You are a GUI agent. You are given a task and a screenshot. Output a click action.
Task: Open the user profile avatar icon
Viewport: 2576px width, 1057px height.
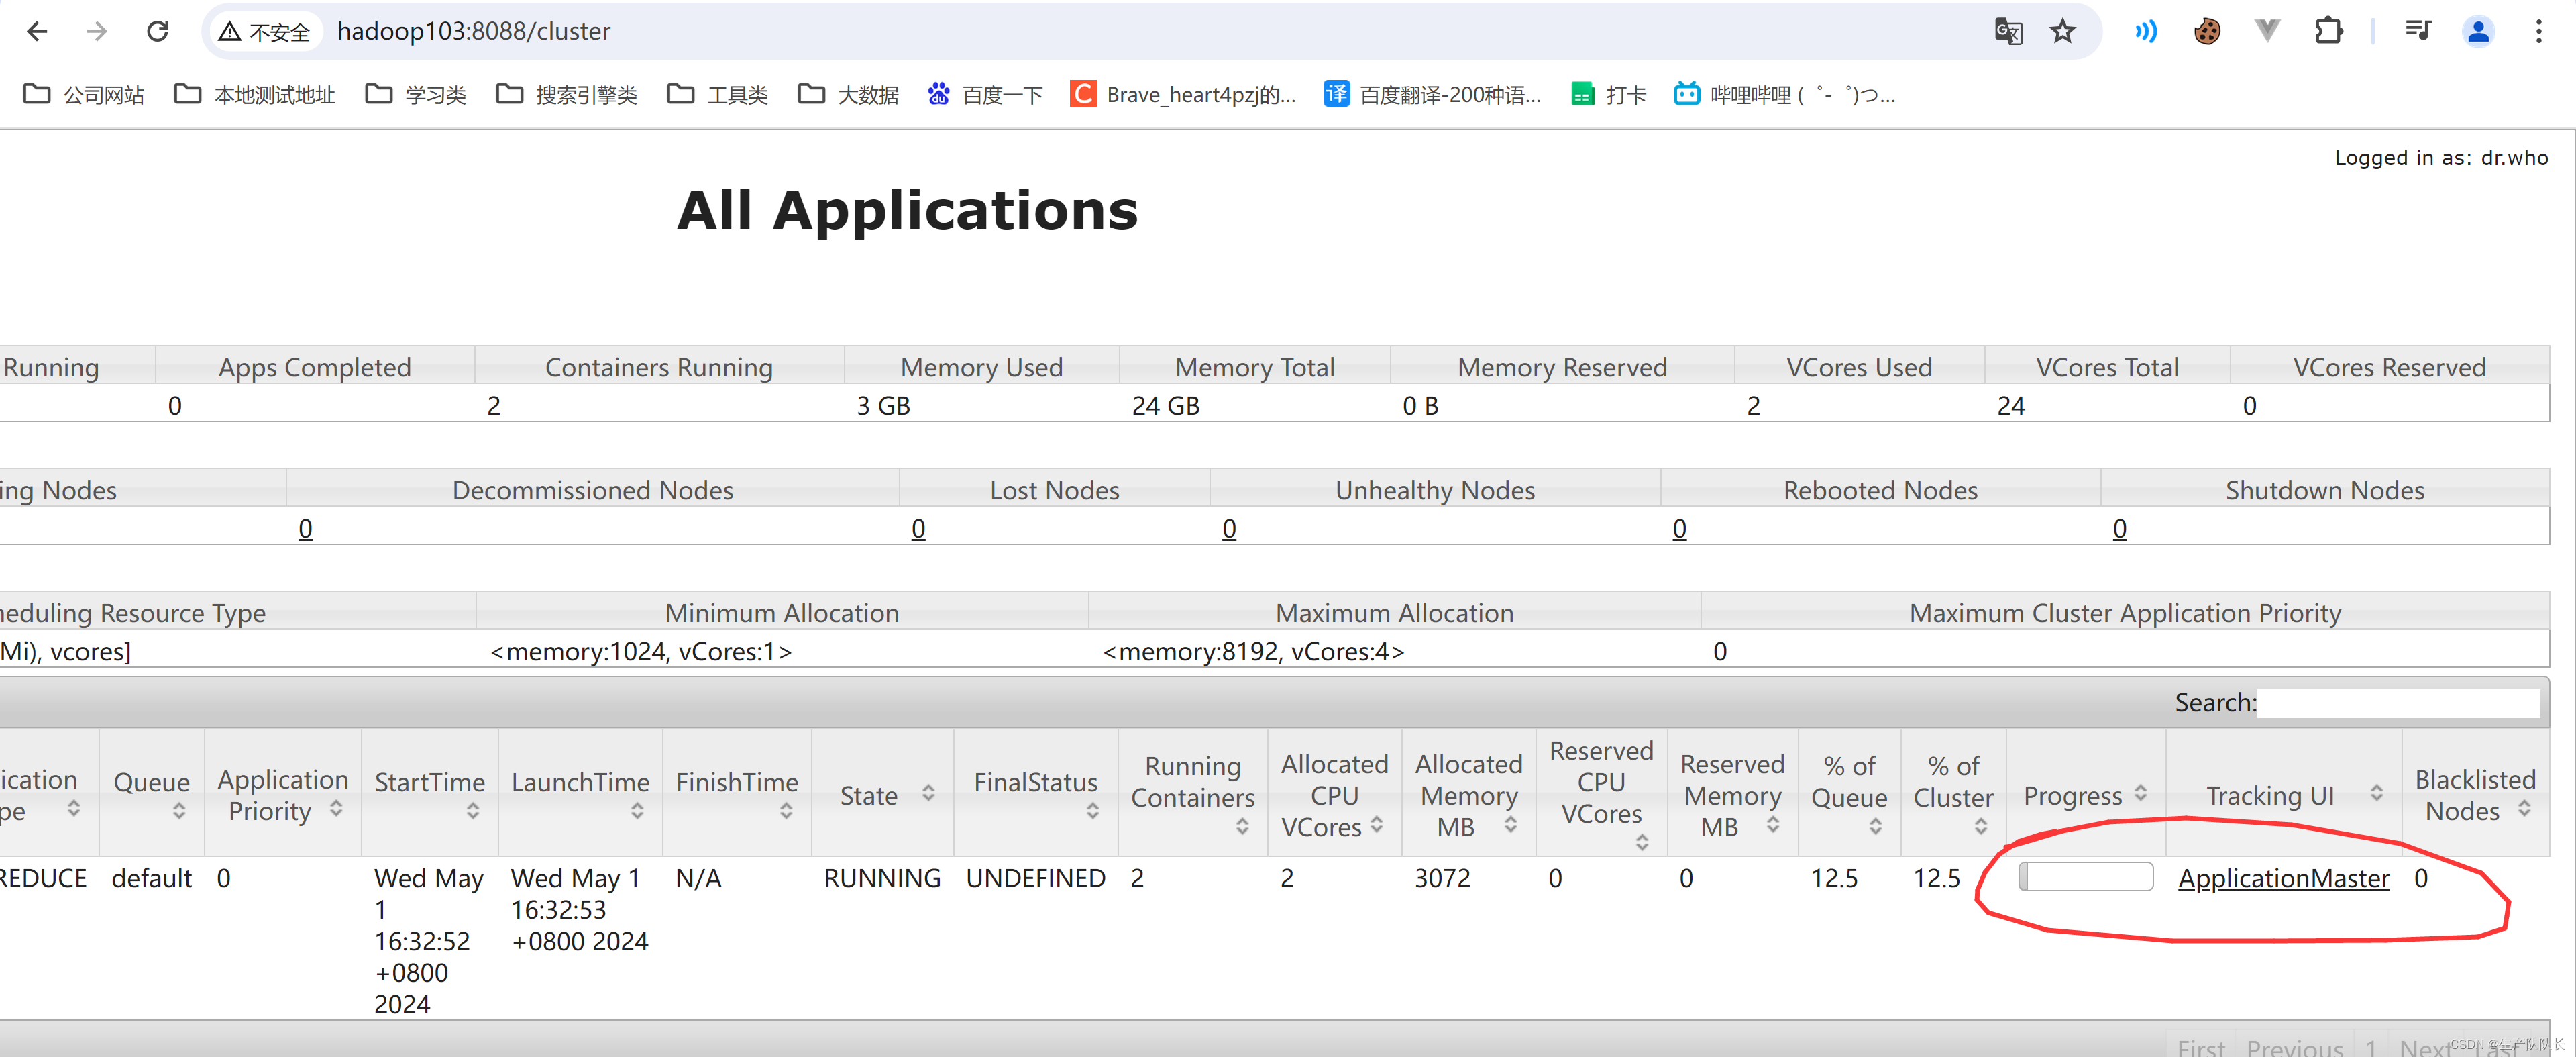2478,31
